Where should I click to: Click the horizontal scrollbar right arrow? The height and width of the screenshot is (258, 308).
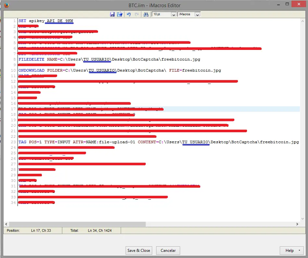pyautogui.click(x=297, y=224)
